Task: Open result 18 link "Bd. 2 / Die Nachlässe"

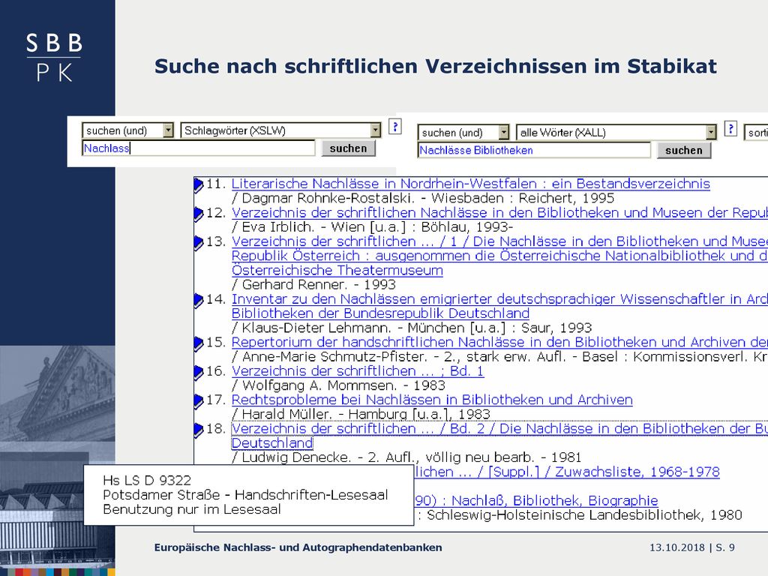Action: [499, 436]
